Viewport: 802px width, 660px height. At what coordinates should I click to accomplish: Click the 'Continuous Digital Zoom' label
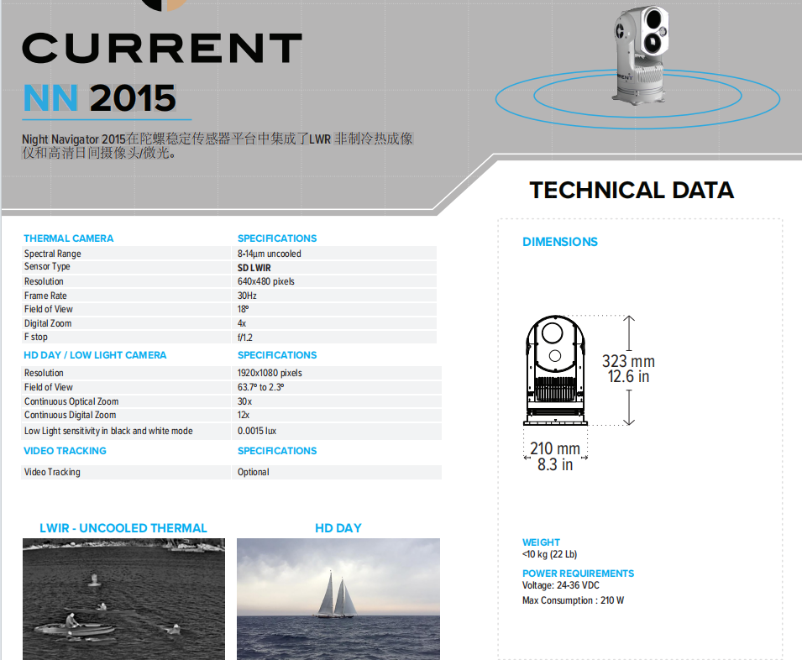click(x=70, y=415)
